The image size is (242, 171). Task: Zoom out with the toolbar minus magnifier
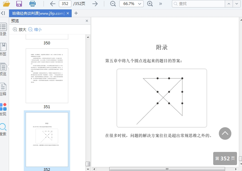(113, 4)
